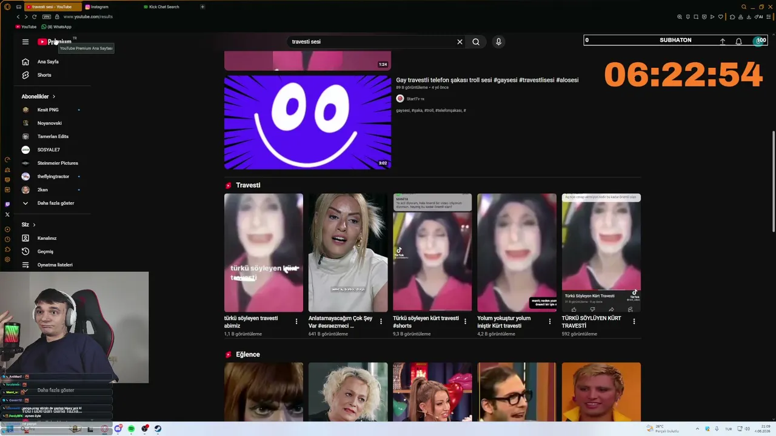Open Discord from the Windows taskbar
This screenshot has width=776, height=436.
(118, 429)
